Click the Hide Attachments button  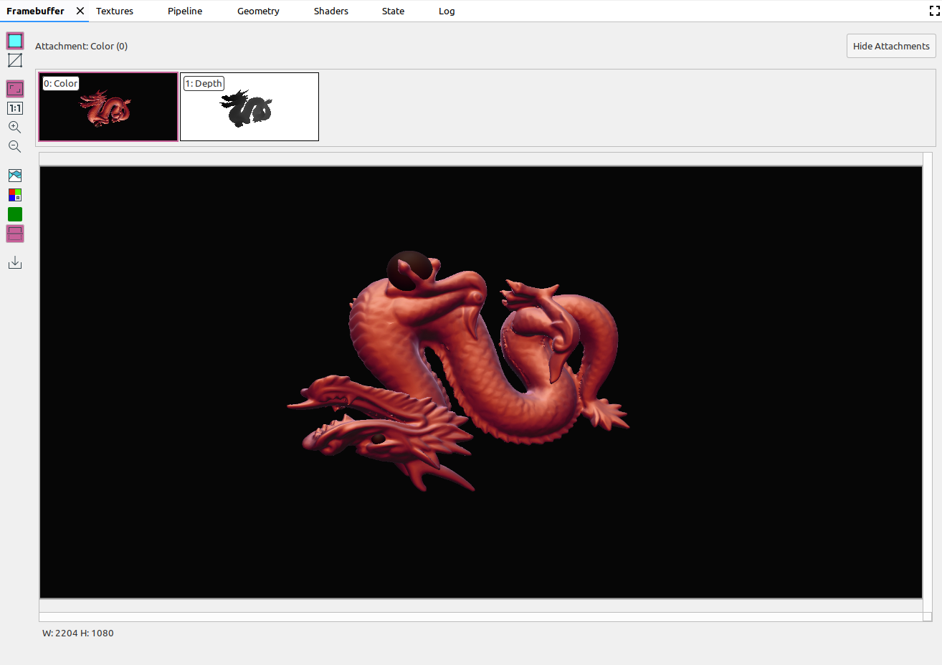pyautogui.click(x=891, y=46)
